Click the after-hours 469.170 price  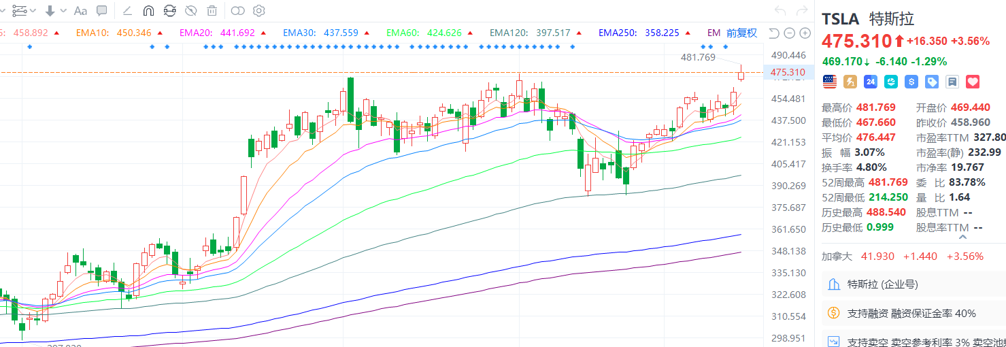click(842, 61)
